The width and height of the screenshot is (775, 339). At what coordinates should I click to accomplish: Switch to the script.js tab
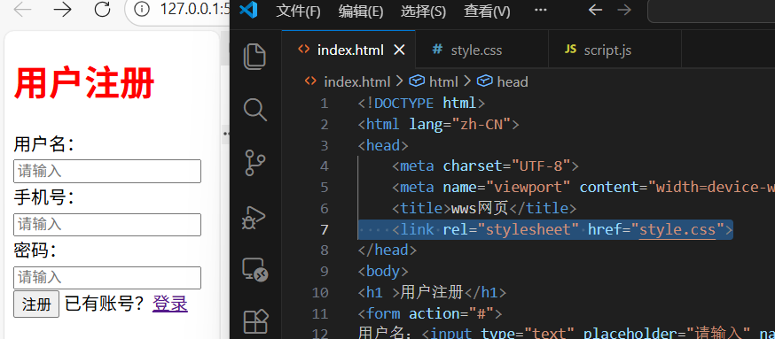[x=598, y=50]
